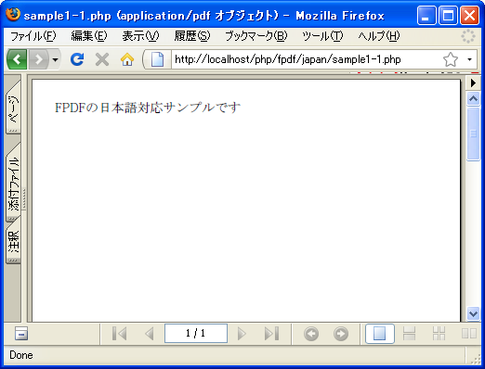This screenshot has width=485, height=369.
Task: Click the previous view round arrow
Action: coord(311,334)
